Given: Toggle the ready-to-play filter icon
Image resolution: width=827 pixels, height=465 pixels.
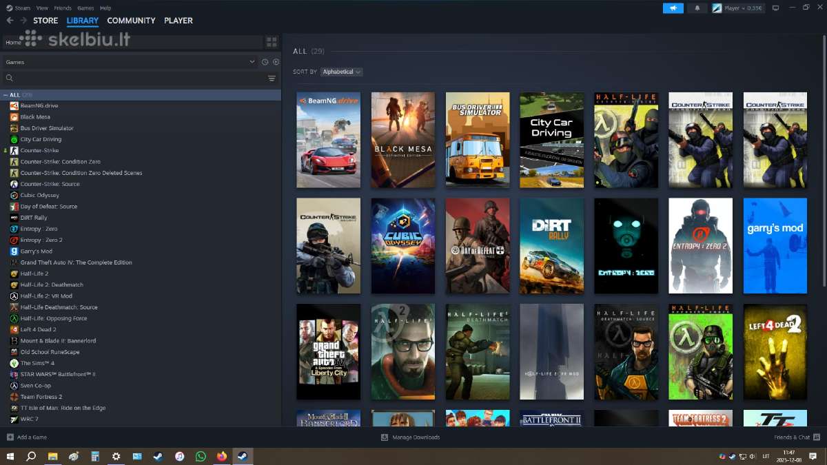Looking at the screenshot, I should coord(275,62).
